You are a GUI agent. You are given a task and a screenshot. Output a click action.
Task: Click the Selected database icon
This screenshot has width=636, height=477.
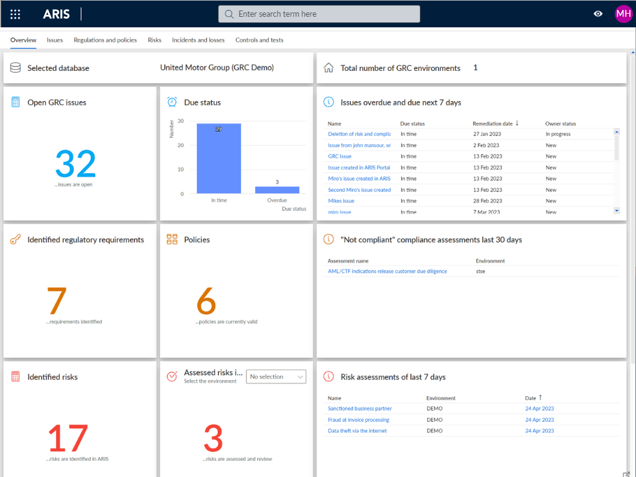tap(16, 68)
